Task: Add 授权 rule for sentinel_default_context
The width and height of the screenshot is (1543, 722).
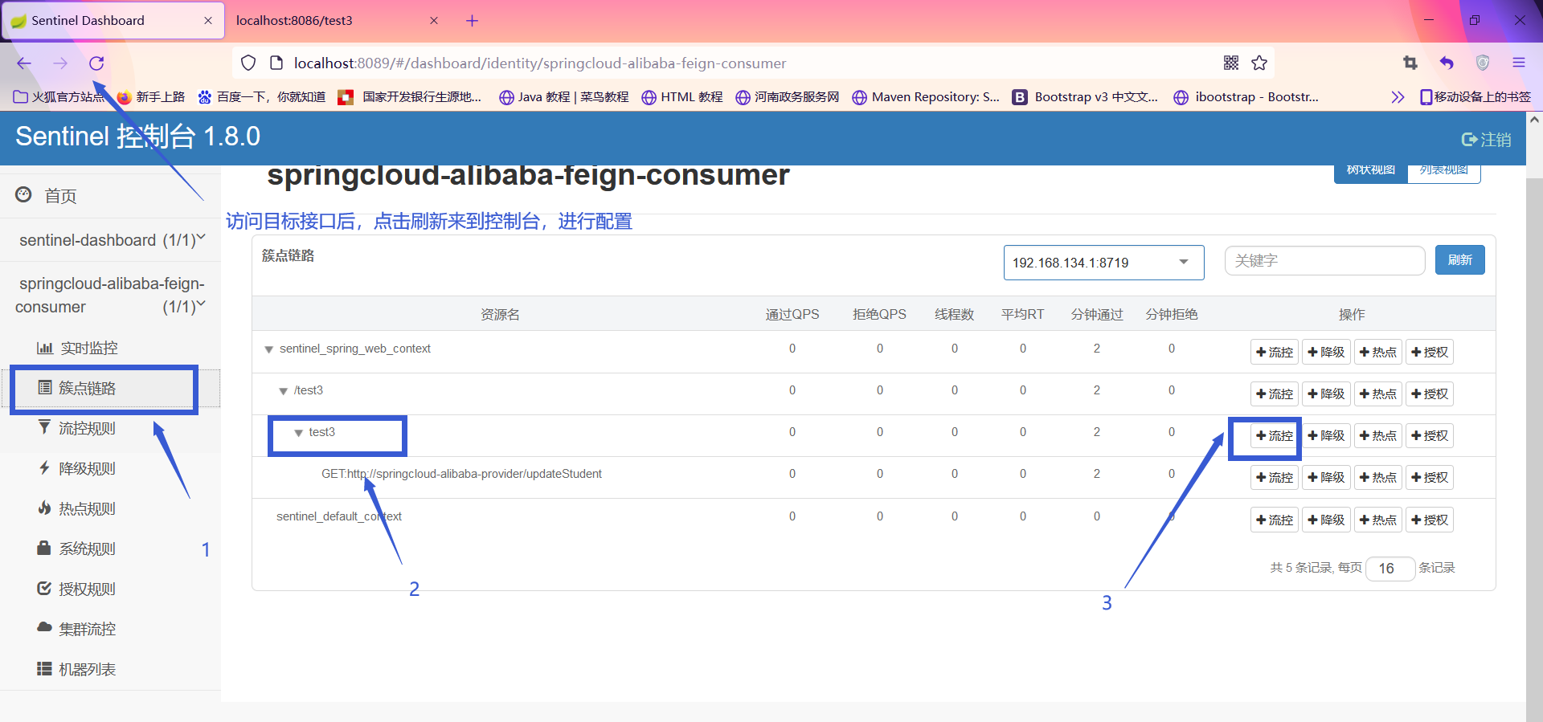Action: coord(1430,520)
